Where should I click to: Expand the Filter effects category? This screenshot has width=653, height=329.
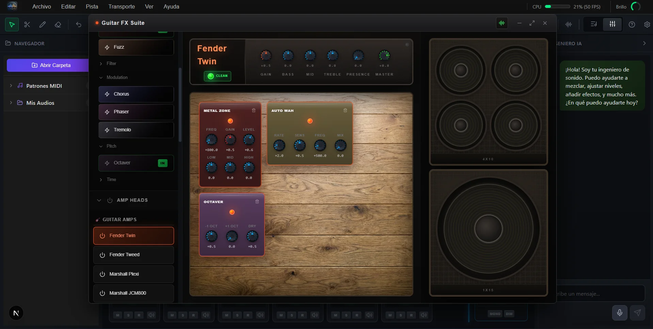click(x=111, y=64)
